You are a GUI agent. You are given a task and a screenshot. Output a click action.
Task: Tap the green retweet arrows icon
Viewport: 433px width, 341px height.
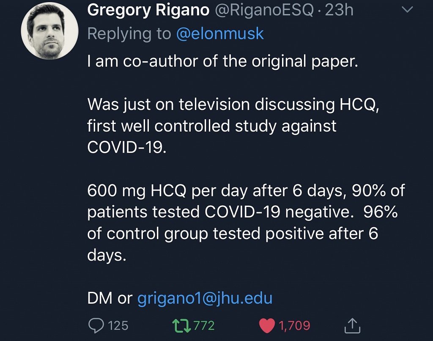coord(181,325)
